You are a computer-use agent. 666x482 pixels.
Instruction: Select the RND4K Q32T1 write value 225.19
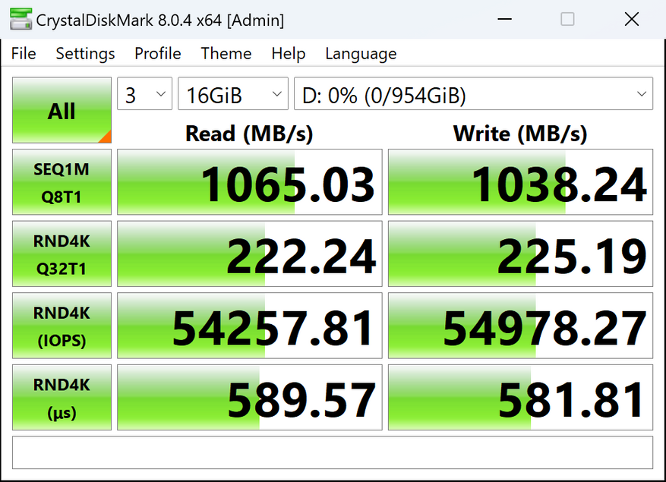tap(520, 254)
